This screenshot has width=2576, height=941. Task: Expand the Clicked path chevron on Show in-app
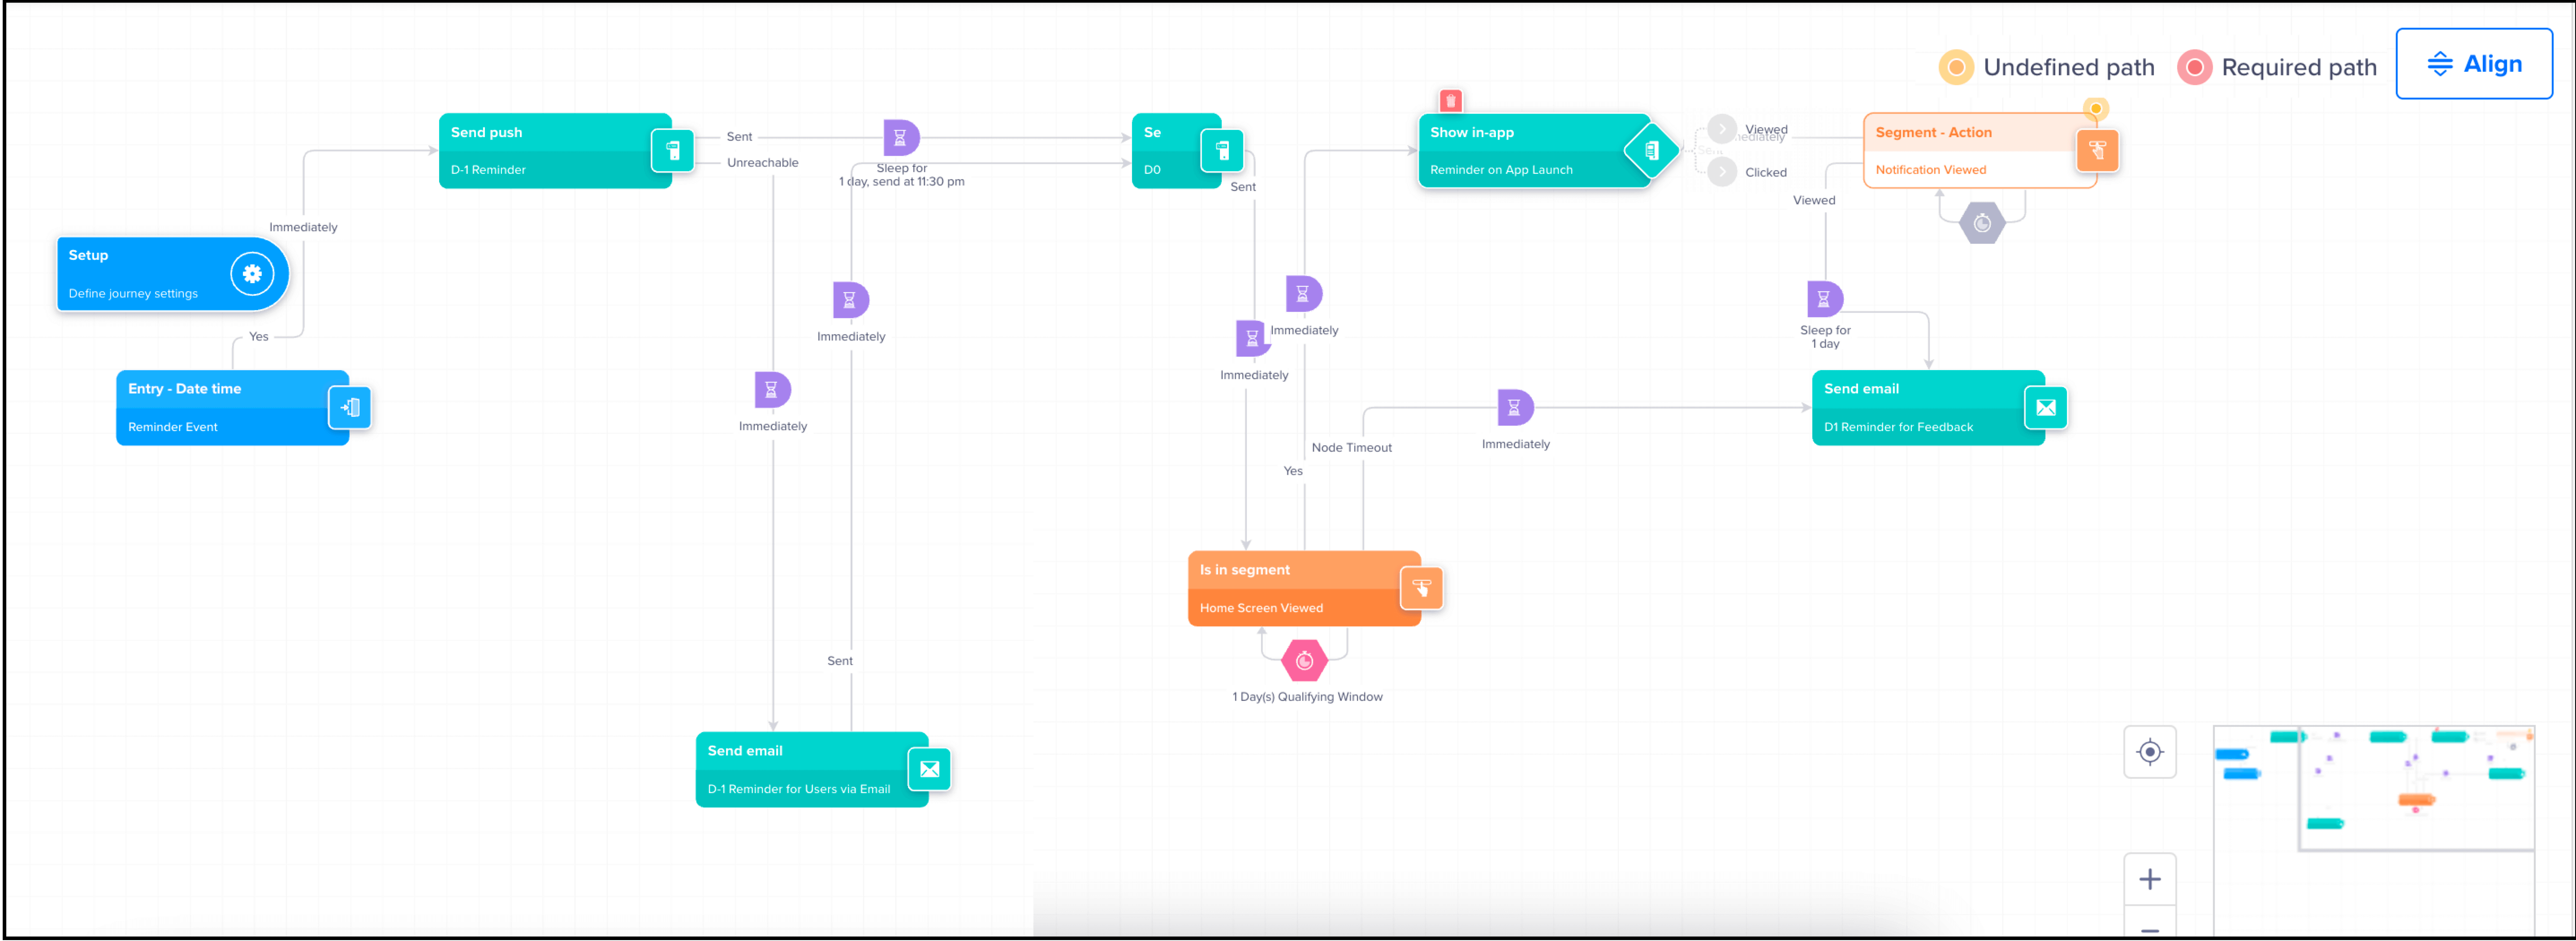pos(1721,172)
